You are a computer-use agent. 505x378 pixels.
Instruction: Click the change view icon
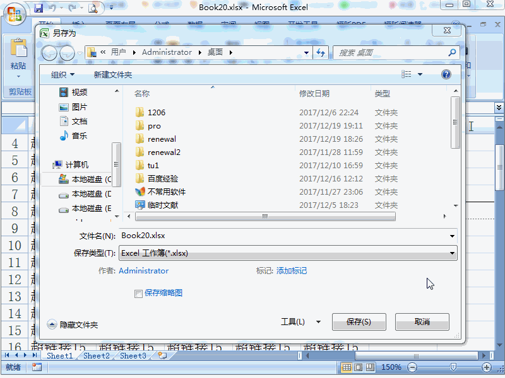point(407,74)
